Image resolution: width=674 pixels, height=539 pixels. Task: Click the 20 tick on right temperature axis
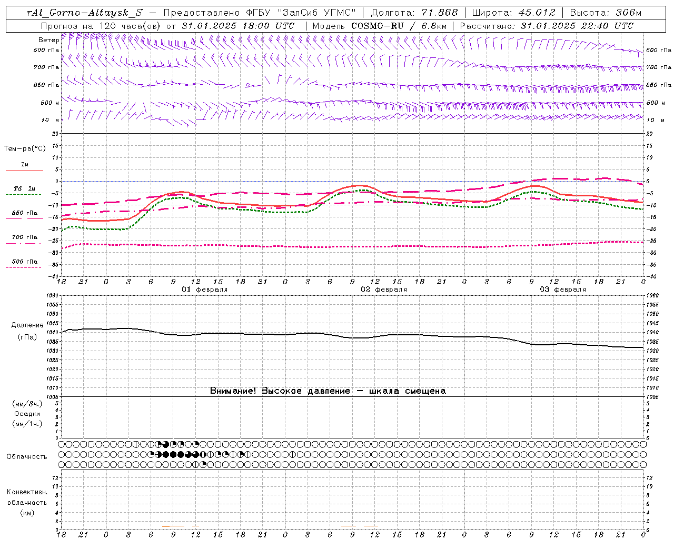pos(649,134)
